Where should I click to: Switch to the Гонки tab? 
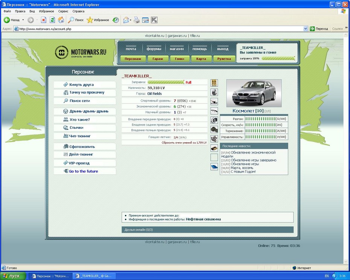[180, 59]
